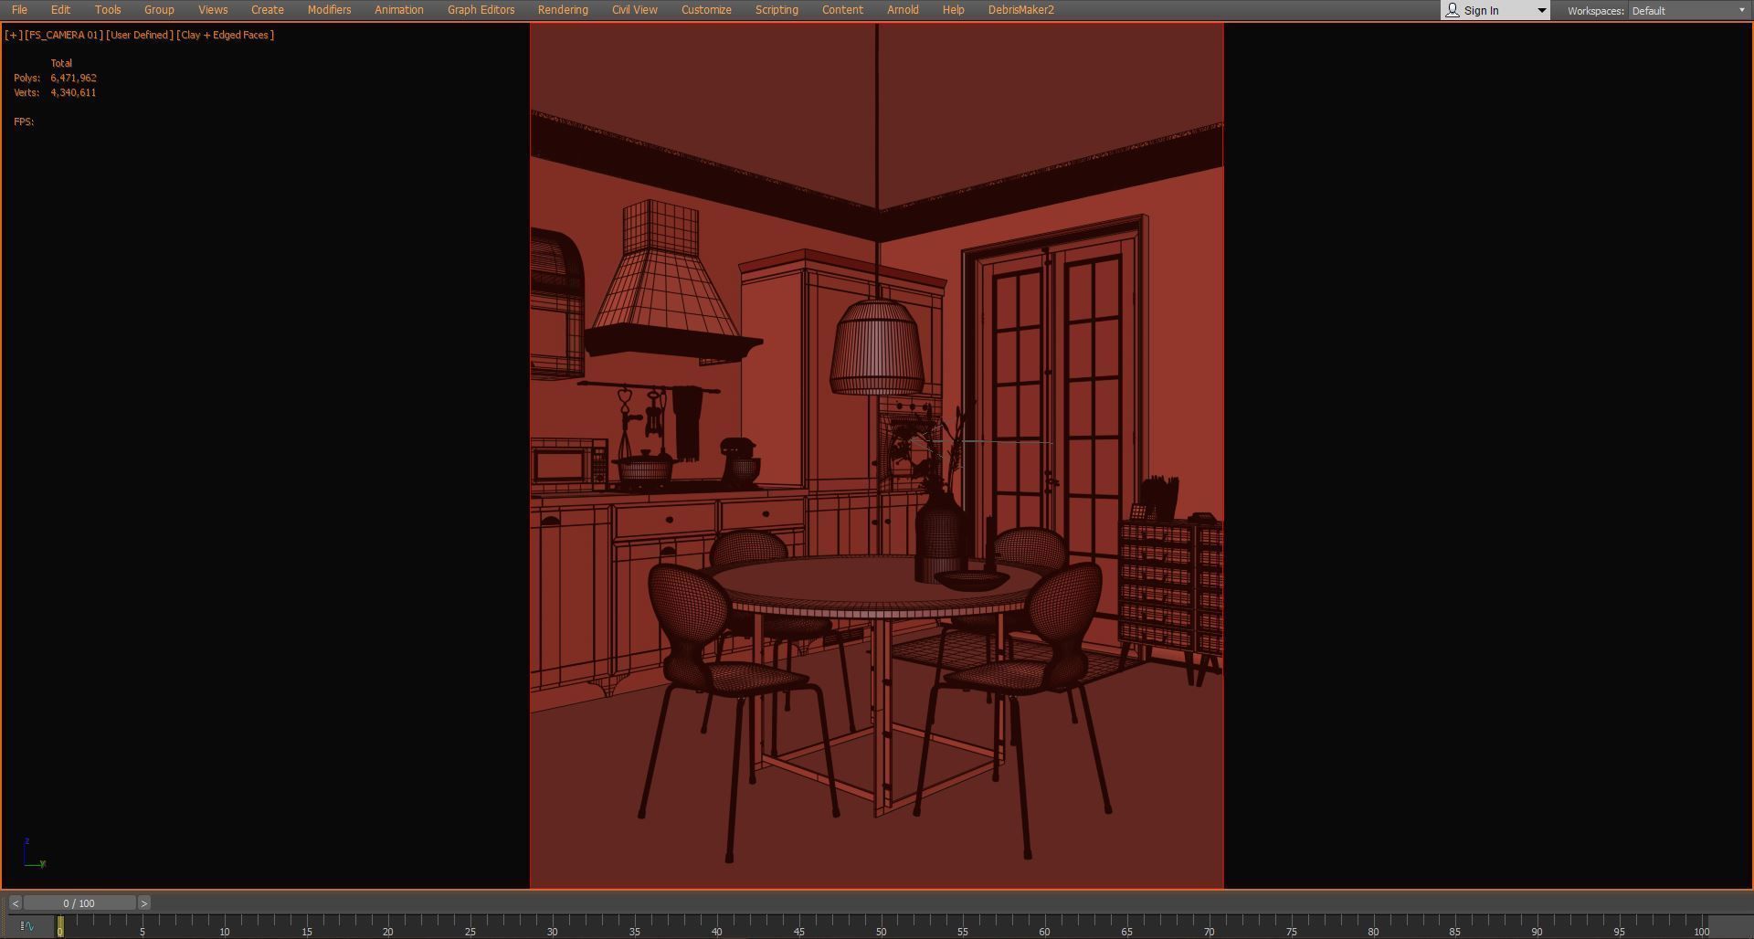Click frame 100 on the track bar
The height and width of the screenshot is (939, 1754).
1701,931
